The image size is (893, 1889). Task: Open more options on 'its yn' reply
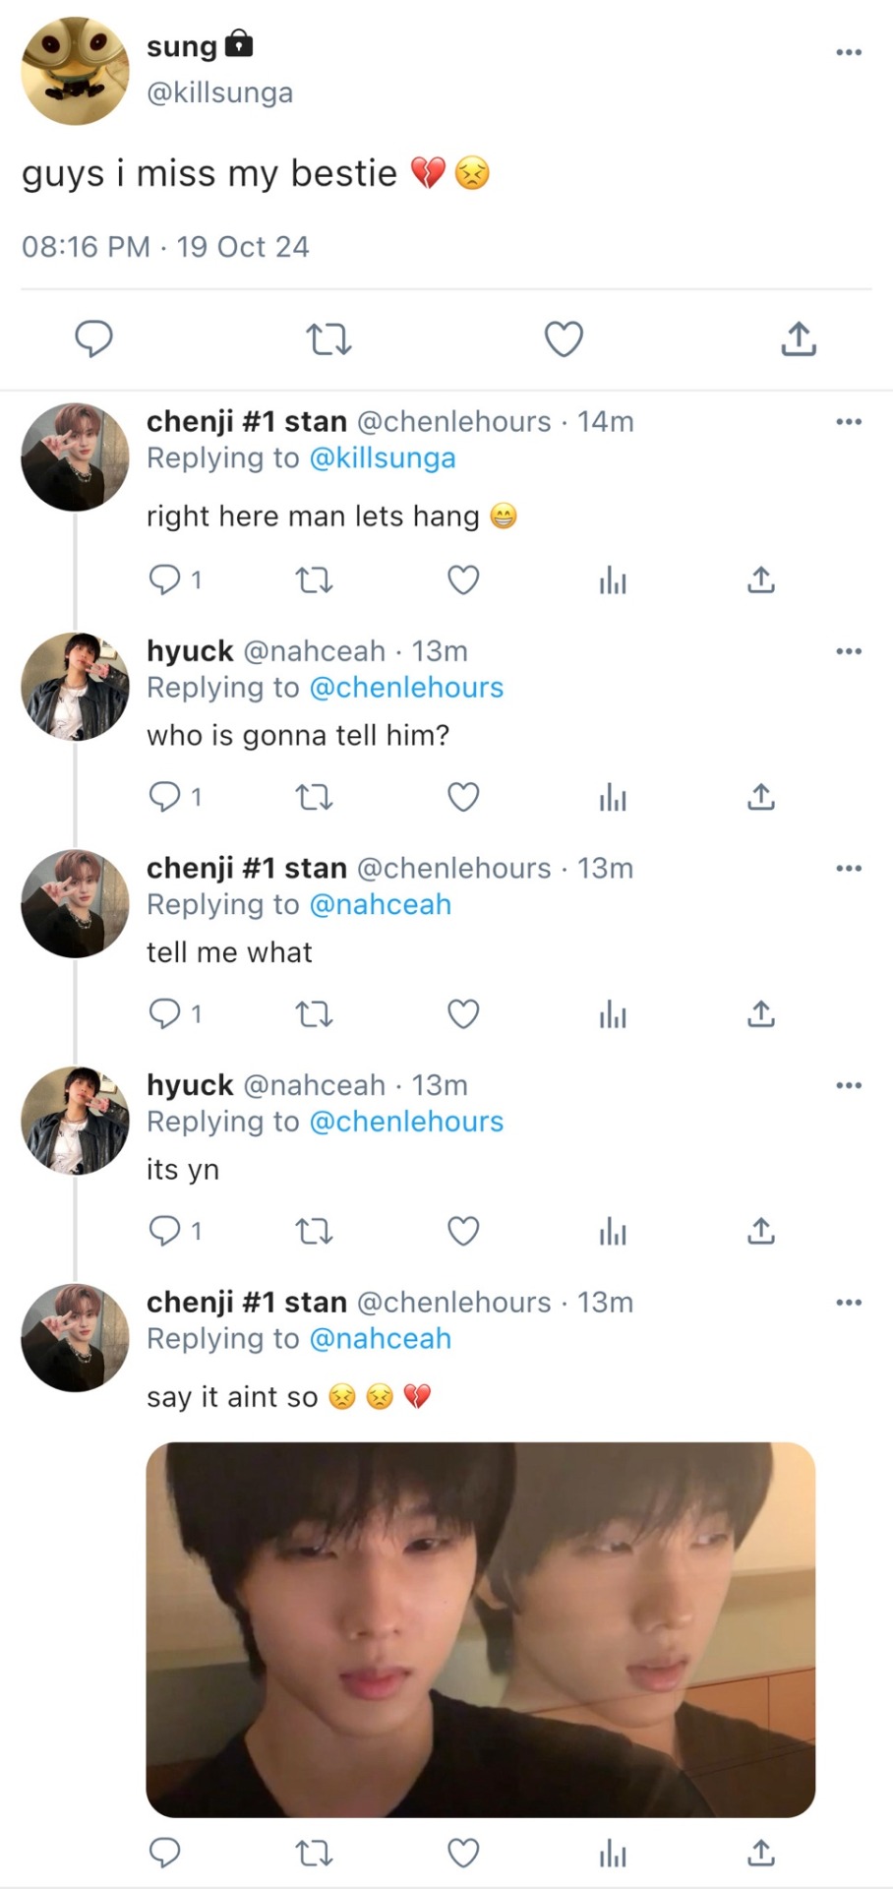tap(848, 1085)
